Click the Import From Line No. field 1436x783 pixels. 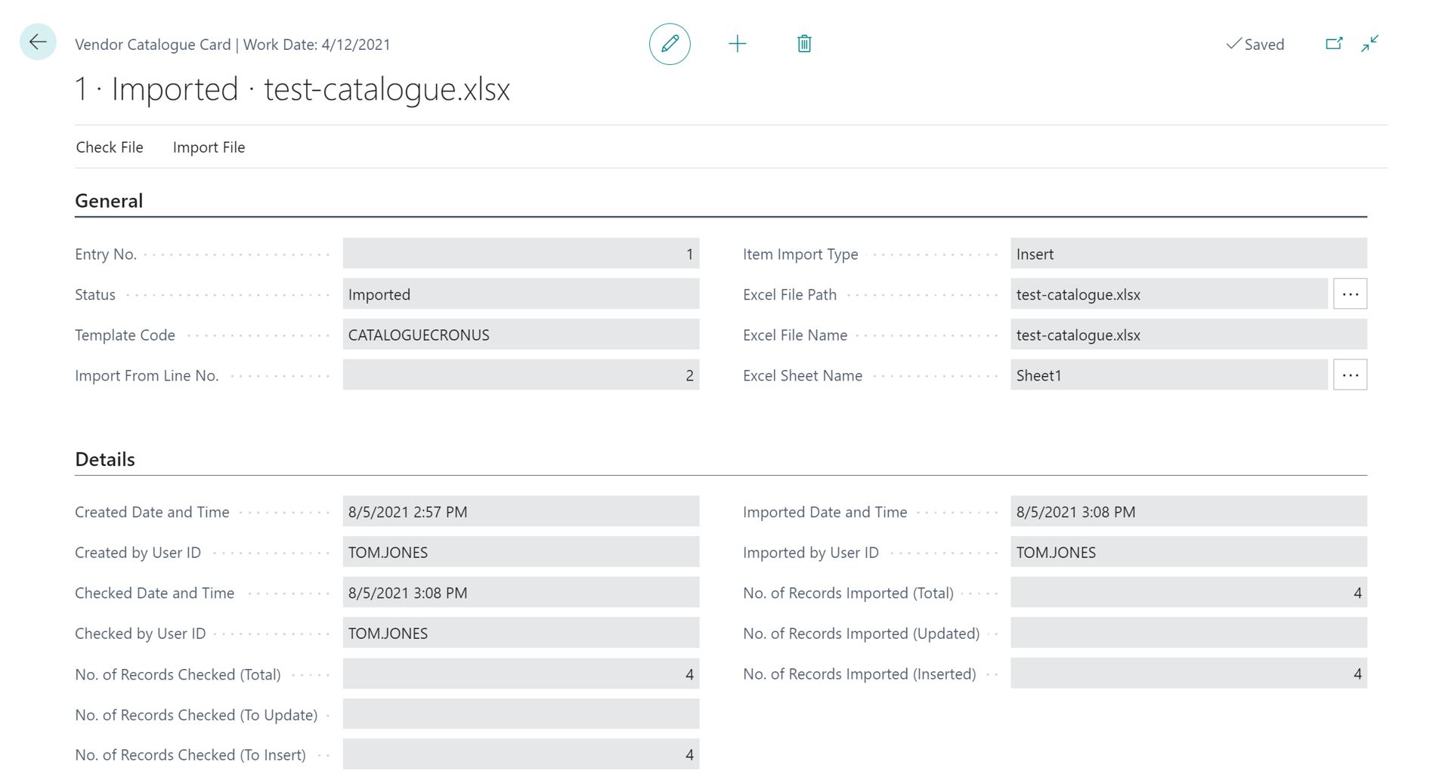(x=520, y=375)
